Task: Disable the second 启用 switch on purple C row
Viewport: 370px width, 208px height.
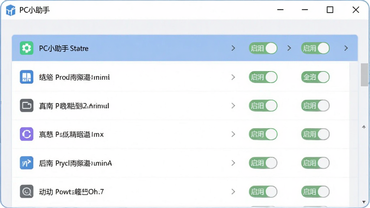Action: (315, 134)
